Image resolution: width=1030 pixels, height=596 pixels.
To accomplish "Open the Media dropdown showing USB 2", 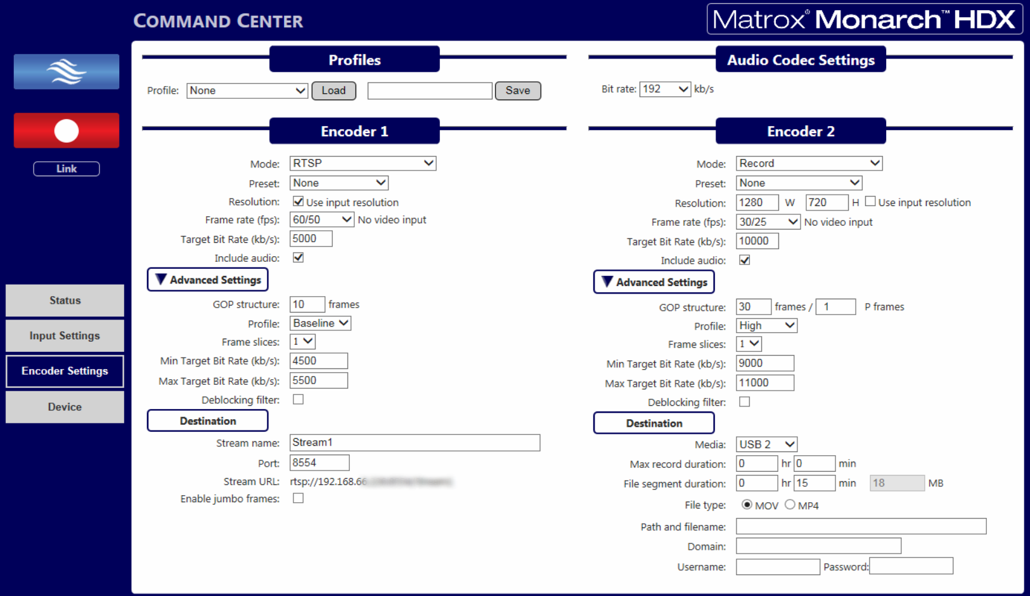I will (766, 444).
